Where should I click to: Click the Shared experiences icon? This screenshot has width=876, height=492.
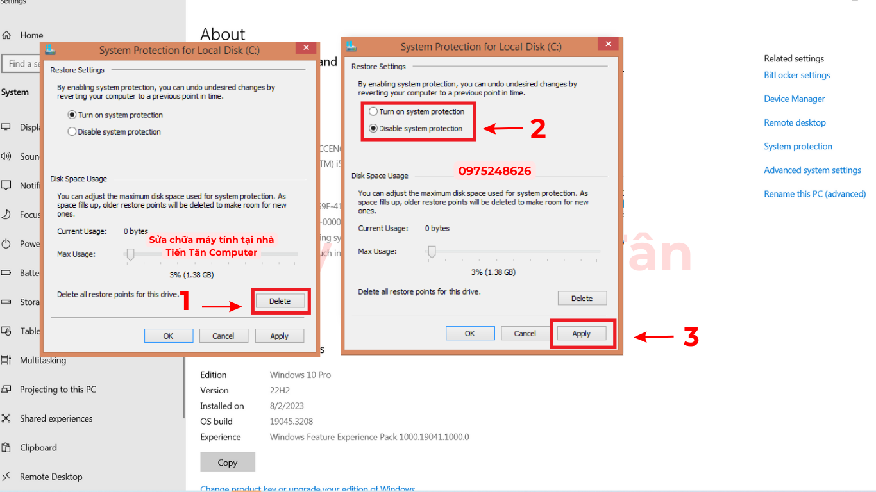tap(6, 418)
